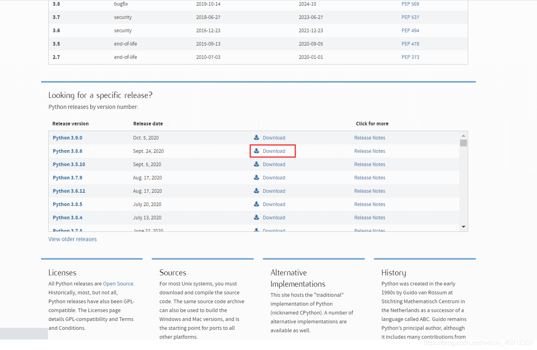Open Python 3.8.6 release page

coord(67,151)
